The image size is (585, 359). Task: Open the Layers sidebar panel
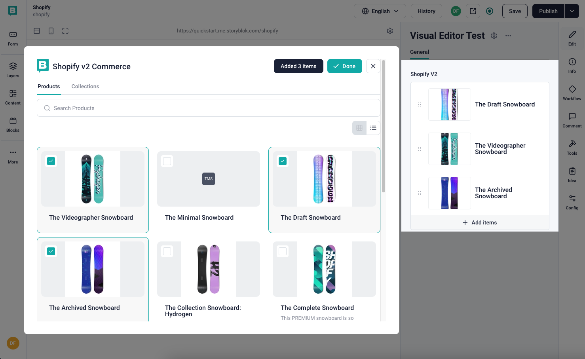[x=13, y=70]
